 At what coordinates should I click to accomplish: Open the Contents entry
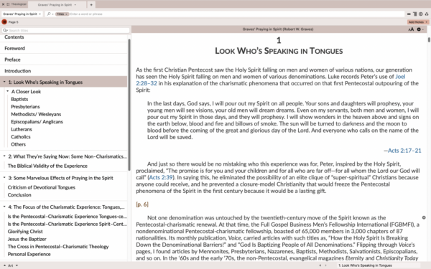point(14,37)
